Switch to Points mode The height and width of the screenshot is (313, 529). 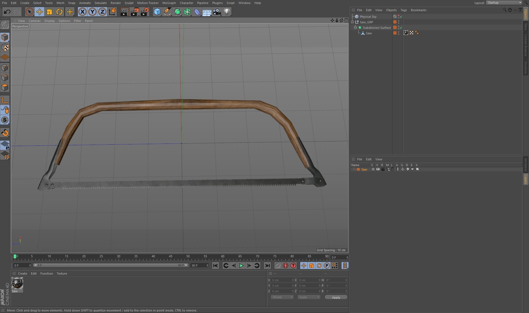click(5, 68)
